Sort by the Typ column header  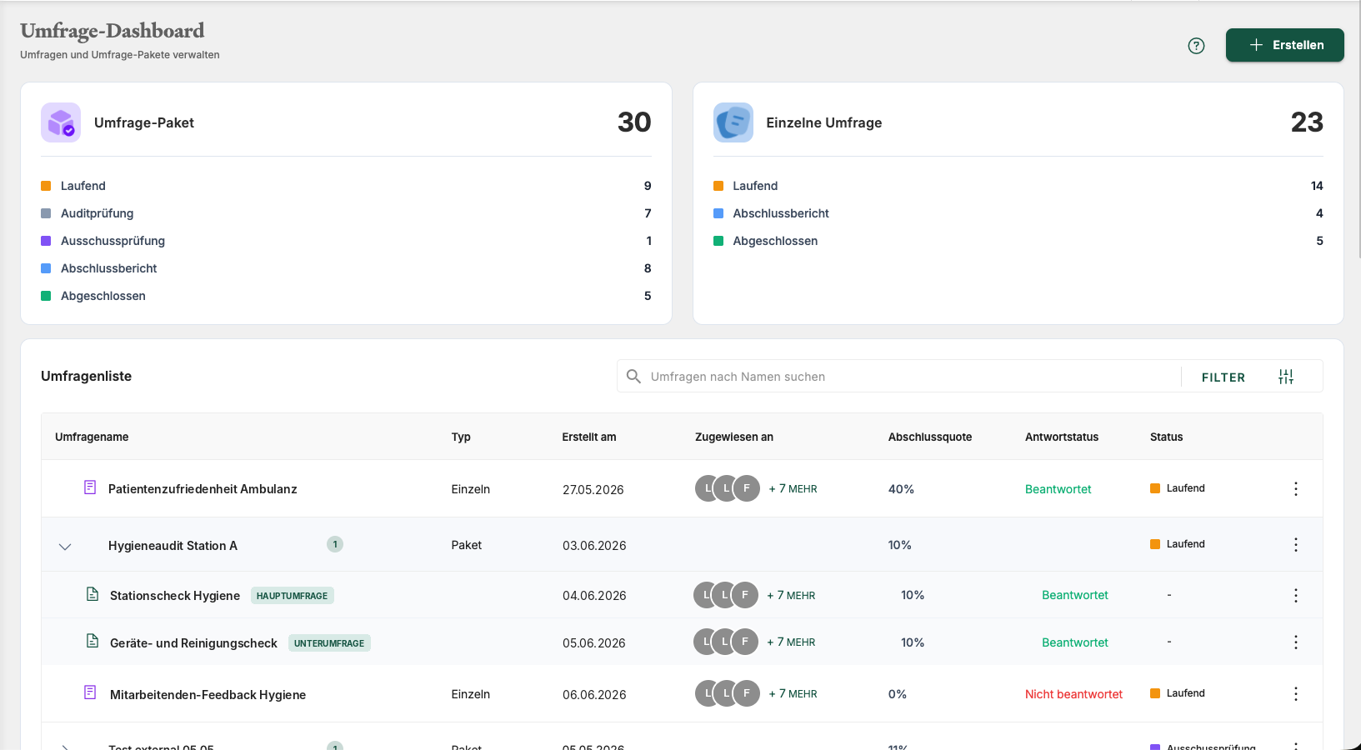click(461, 437)
